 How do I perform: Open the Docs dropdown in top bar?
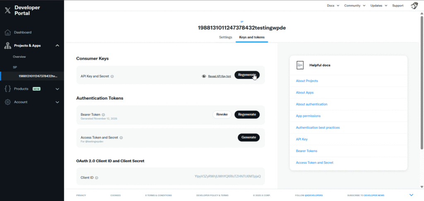click(333, 6)
